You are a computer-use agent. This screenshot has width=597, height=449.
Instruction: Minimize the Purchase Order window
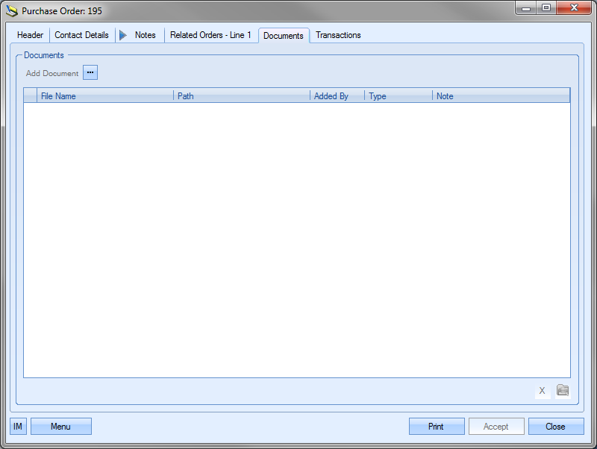(x=526, y=7)
